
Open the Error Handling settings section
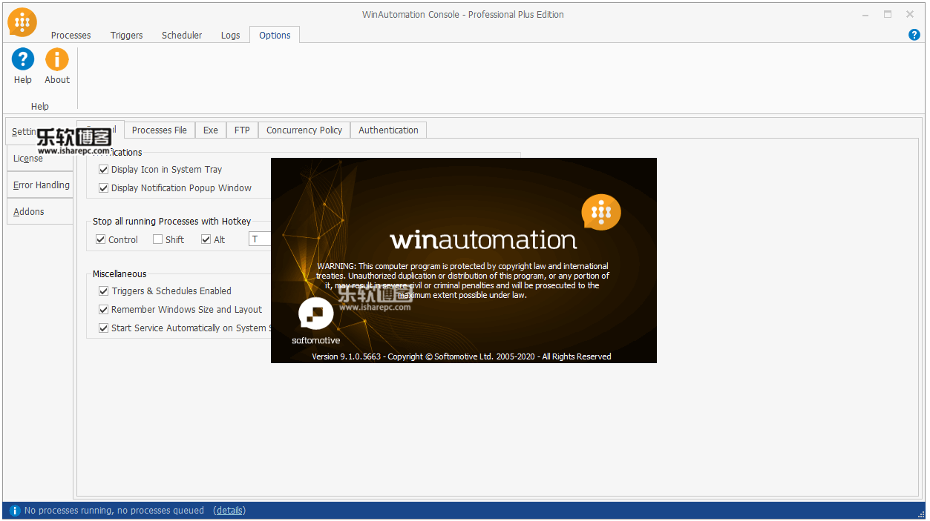[41, 185]
